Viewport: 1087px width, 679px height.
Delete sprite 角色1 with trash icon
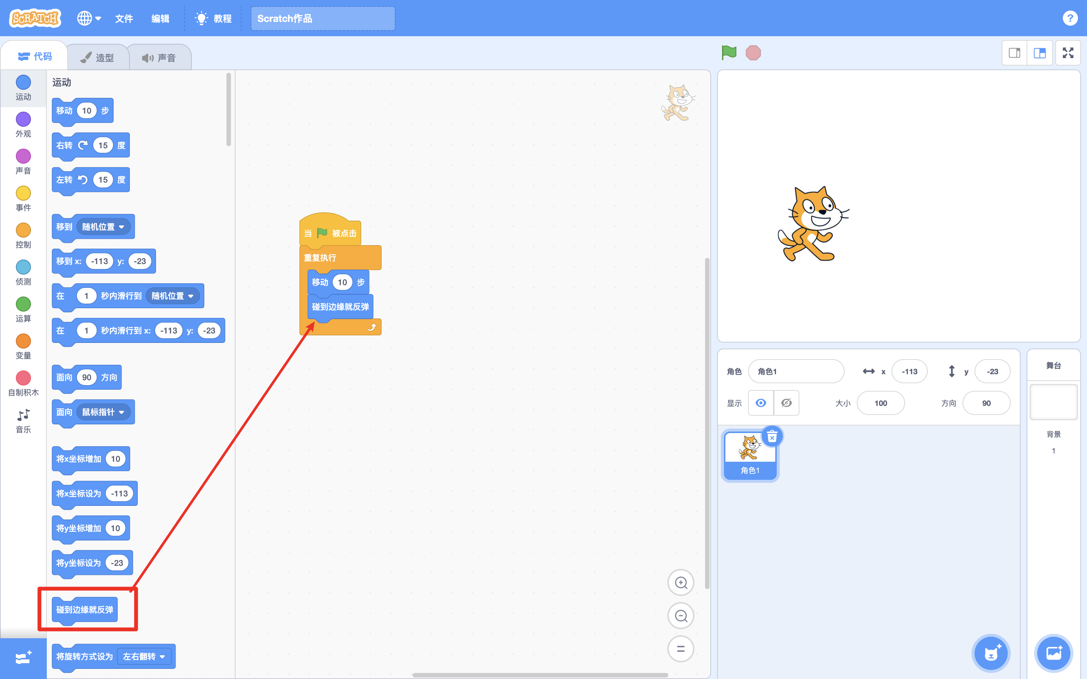point(772,436)
